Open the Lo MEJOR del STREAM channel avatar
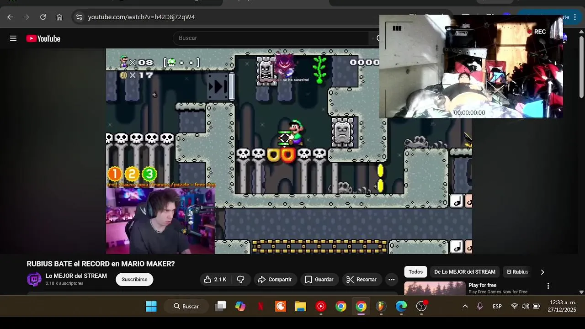This screenshot has width=585, height=329. [34, 279]
